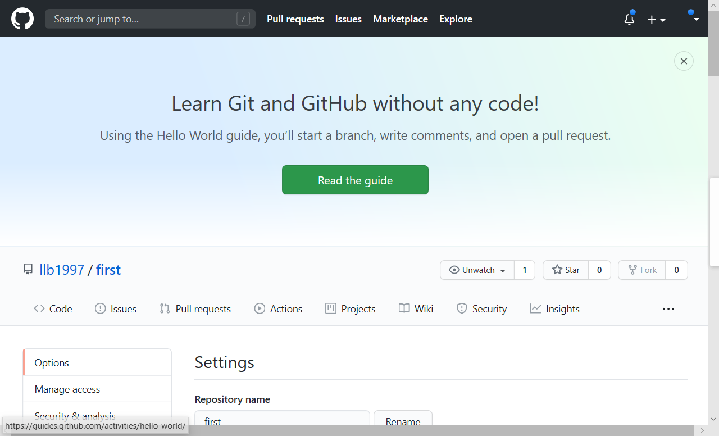Expand the Unwatch dropdown
The width and height of the screenshot is (719, 436).
[477, 270]
